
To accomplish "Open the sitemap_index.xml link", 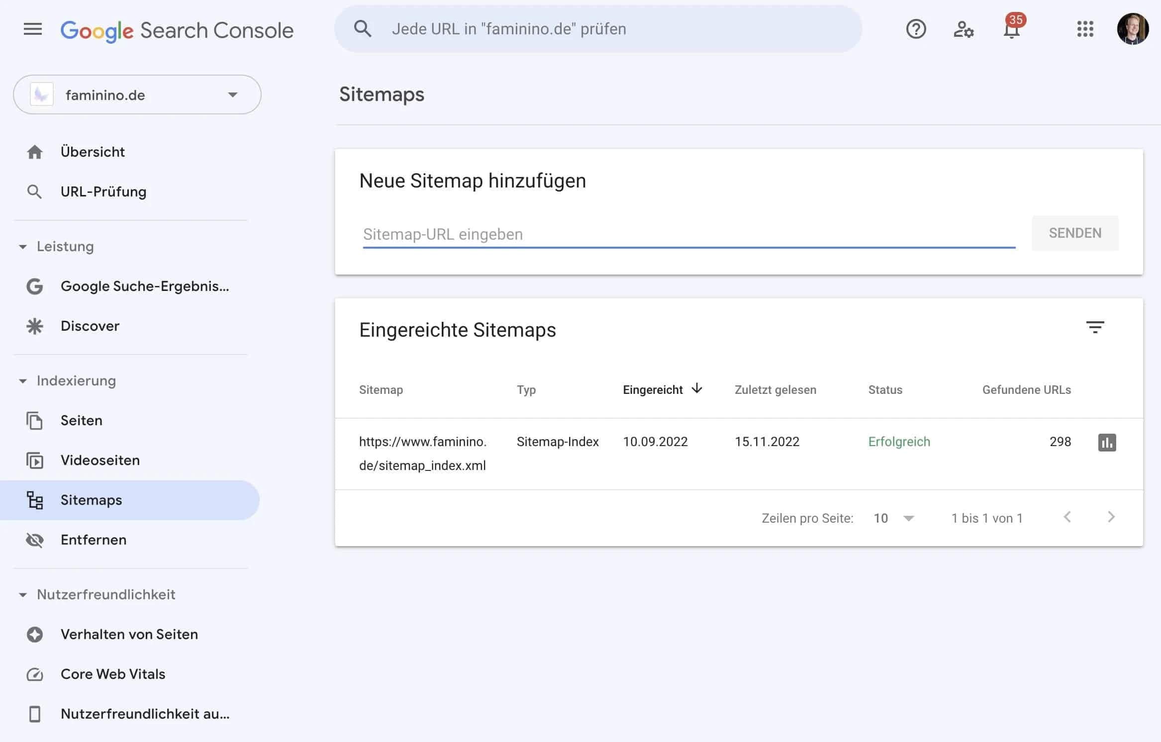I will (x=423, y=453).
